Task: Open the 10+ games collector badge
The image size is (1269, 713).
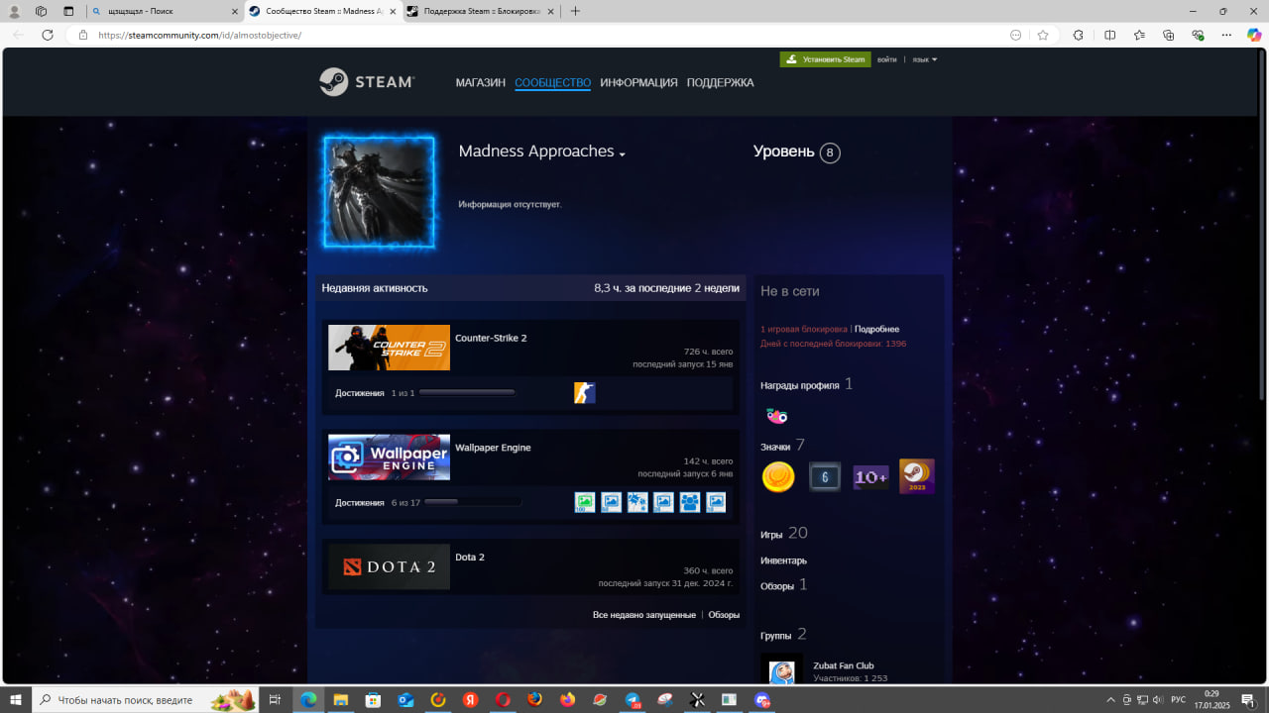Action: pyautogui.click(x=870, y=477)
